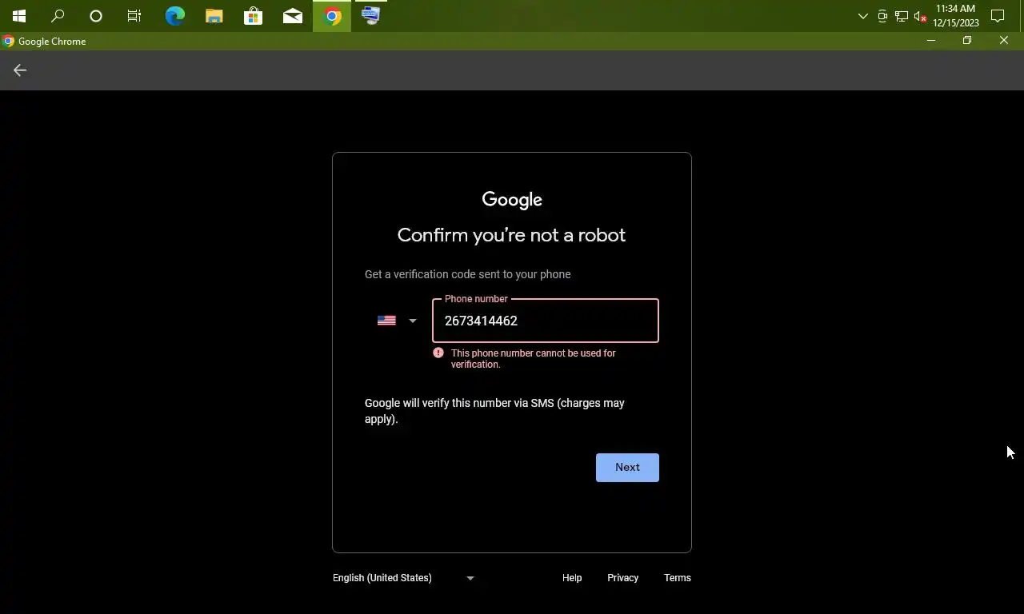Show hidden system tray icons
The image size is (1024, 614).
(863, 16)
